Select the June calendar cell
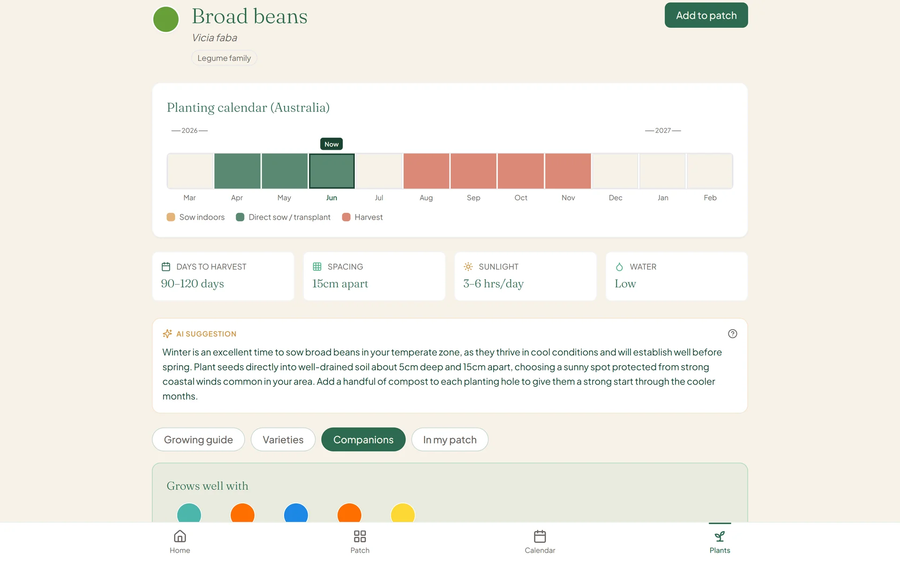 pyautogui.click(x=331, y=171)
